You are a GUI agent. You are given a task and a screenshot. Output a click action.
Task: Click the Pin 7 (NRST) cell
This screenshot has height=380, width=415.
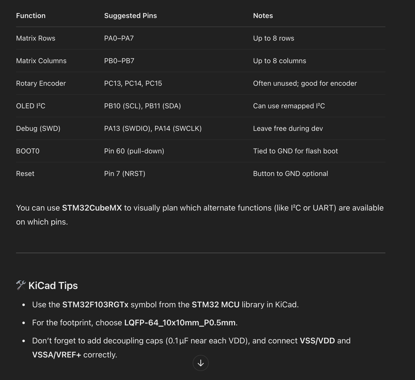125,173
